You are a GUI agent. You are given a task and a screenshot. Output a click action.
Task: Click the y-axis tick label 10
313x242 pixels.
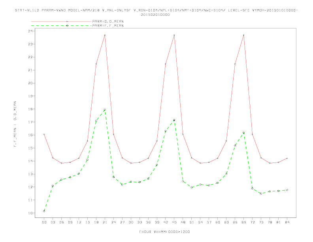(30, 213)
